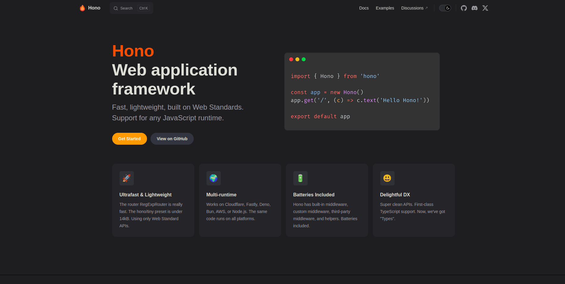This screenshot has width=565, height=284.
Task: Click the rocket icon on the Ultrafast card
Action: pyautogui.click(x=127, y=178)
